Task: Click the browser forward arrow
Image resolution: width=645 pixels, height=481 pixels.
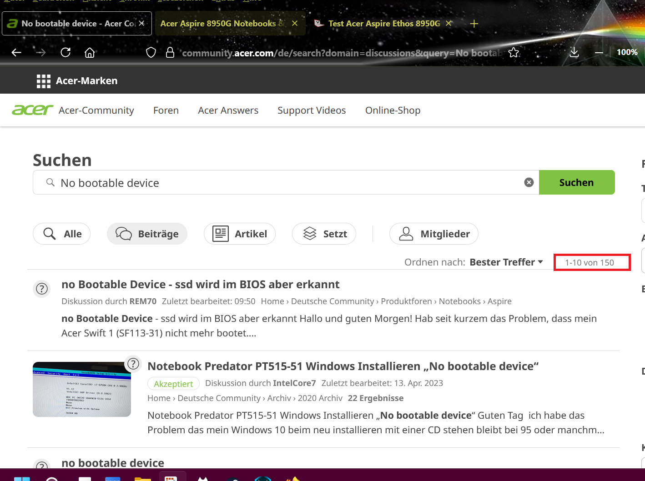Action: pyautogui.click(x=41, y=53)
